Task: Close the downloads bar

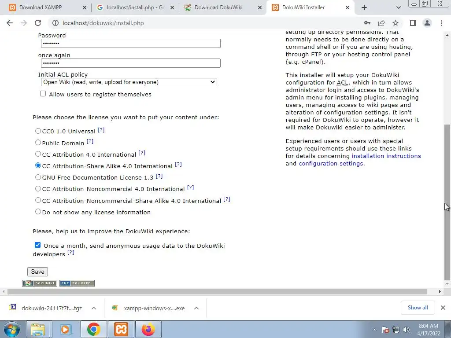Action: click(443, 308)
